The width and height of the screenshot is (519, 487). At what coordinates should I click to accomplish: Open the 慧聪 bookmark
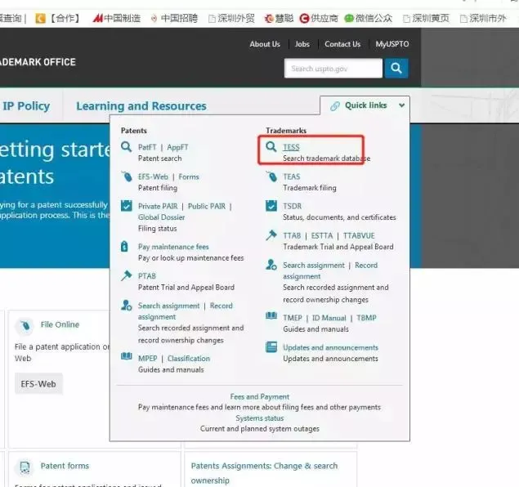tap(279, 18)
